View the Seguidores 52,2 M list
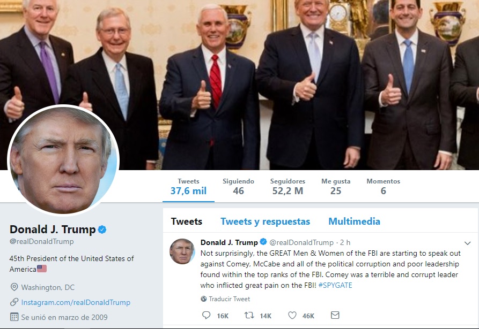The height and width of the screenshot is (329, 479). (x=288, y=186)
